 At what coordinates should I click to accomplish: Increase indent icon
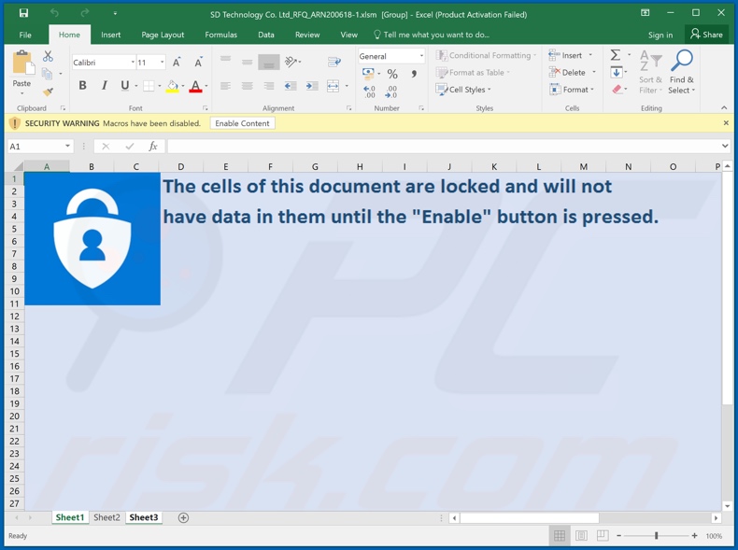coord(312,86)
